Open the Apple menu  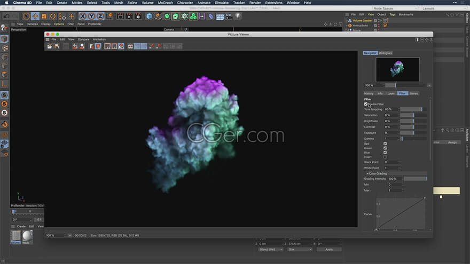6,3
